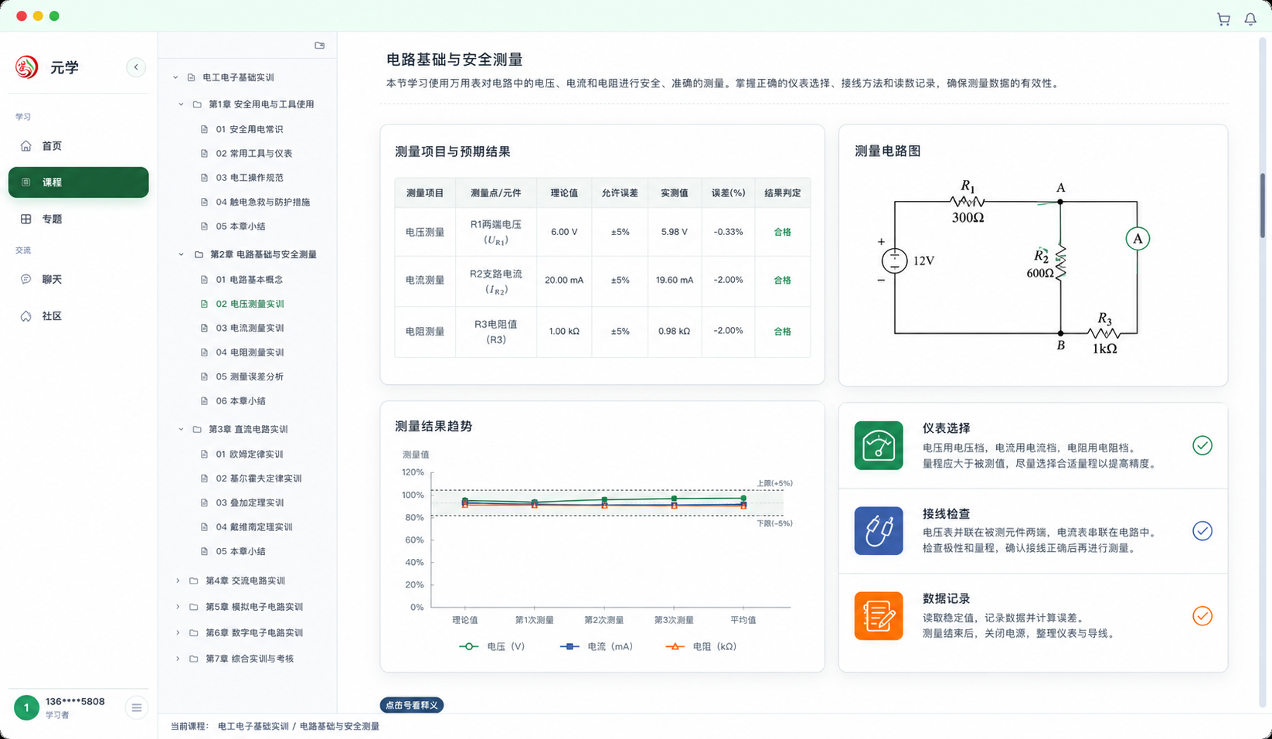Expand 第4章 交流电路实训
Image resolution: width=1272 pixels, height=739 pixels.
tap(178, 581)
